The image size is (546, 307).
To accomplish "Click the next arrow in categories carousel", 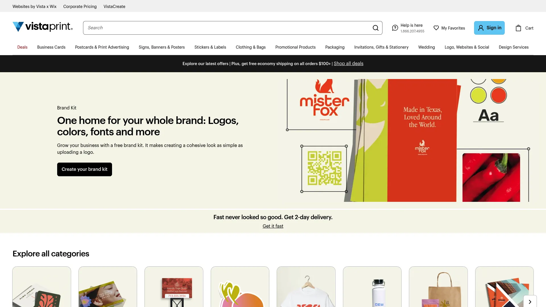I will click(x=530, y=302).
